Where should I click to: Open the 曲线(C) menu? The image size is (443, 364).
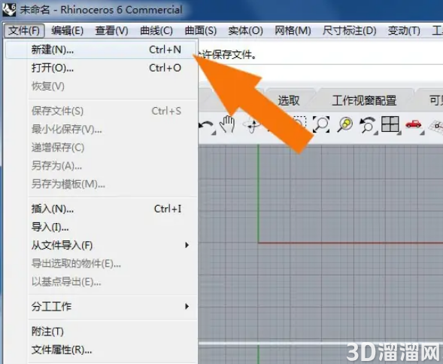pyautogui.click(x=156, y=31)
